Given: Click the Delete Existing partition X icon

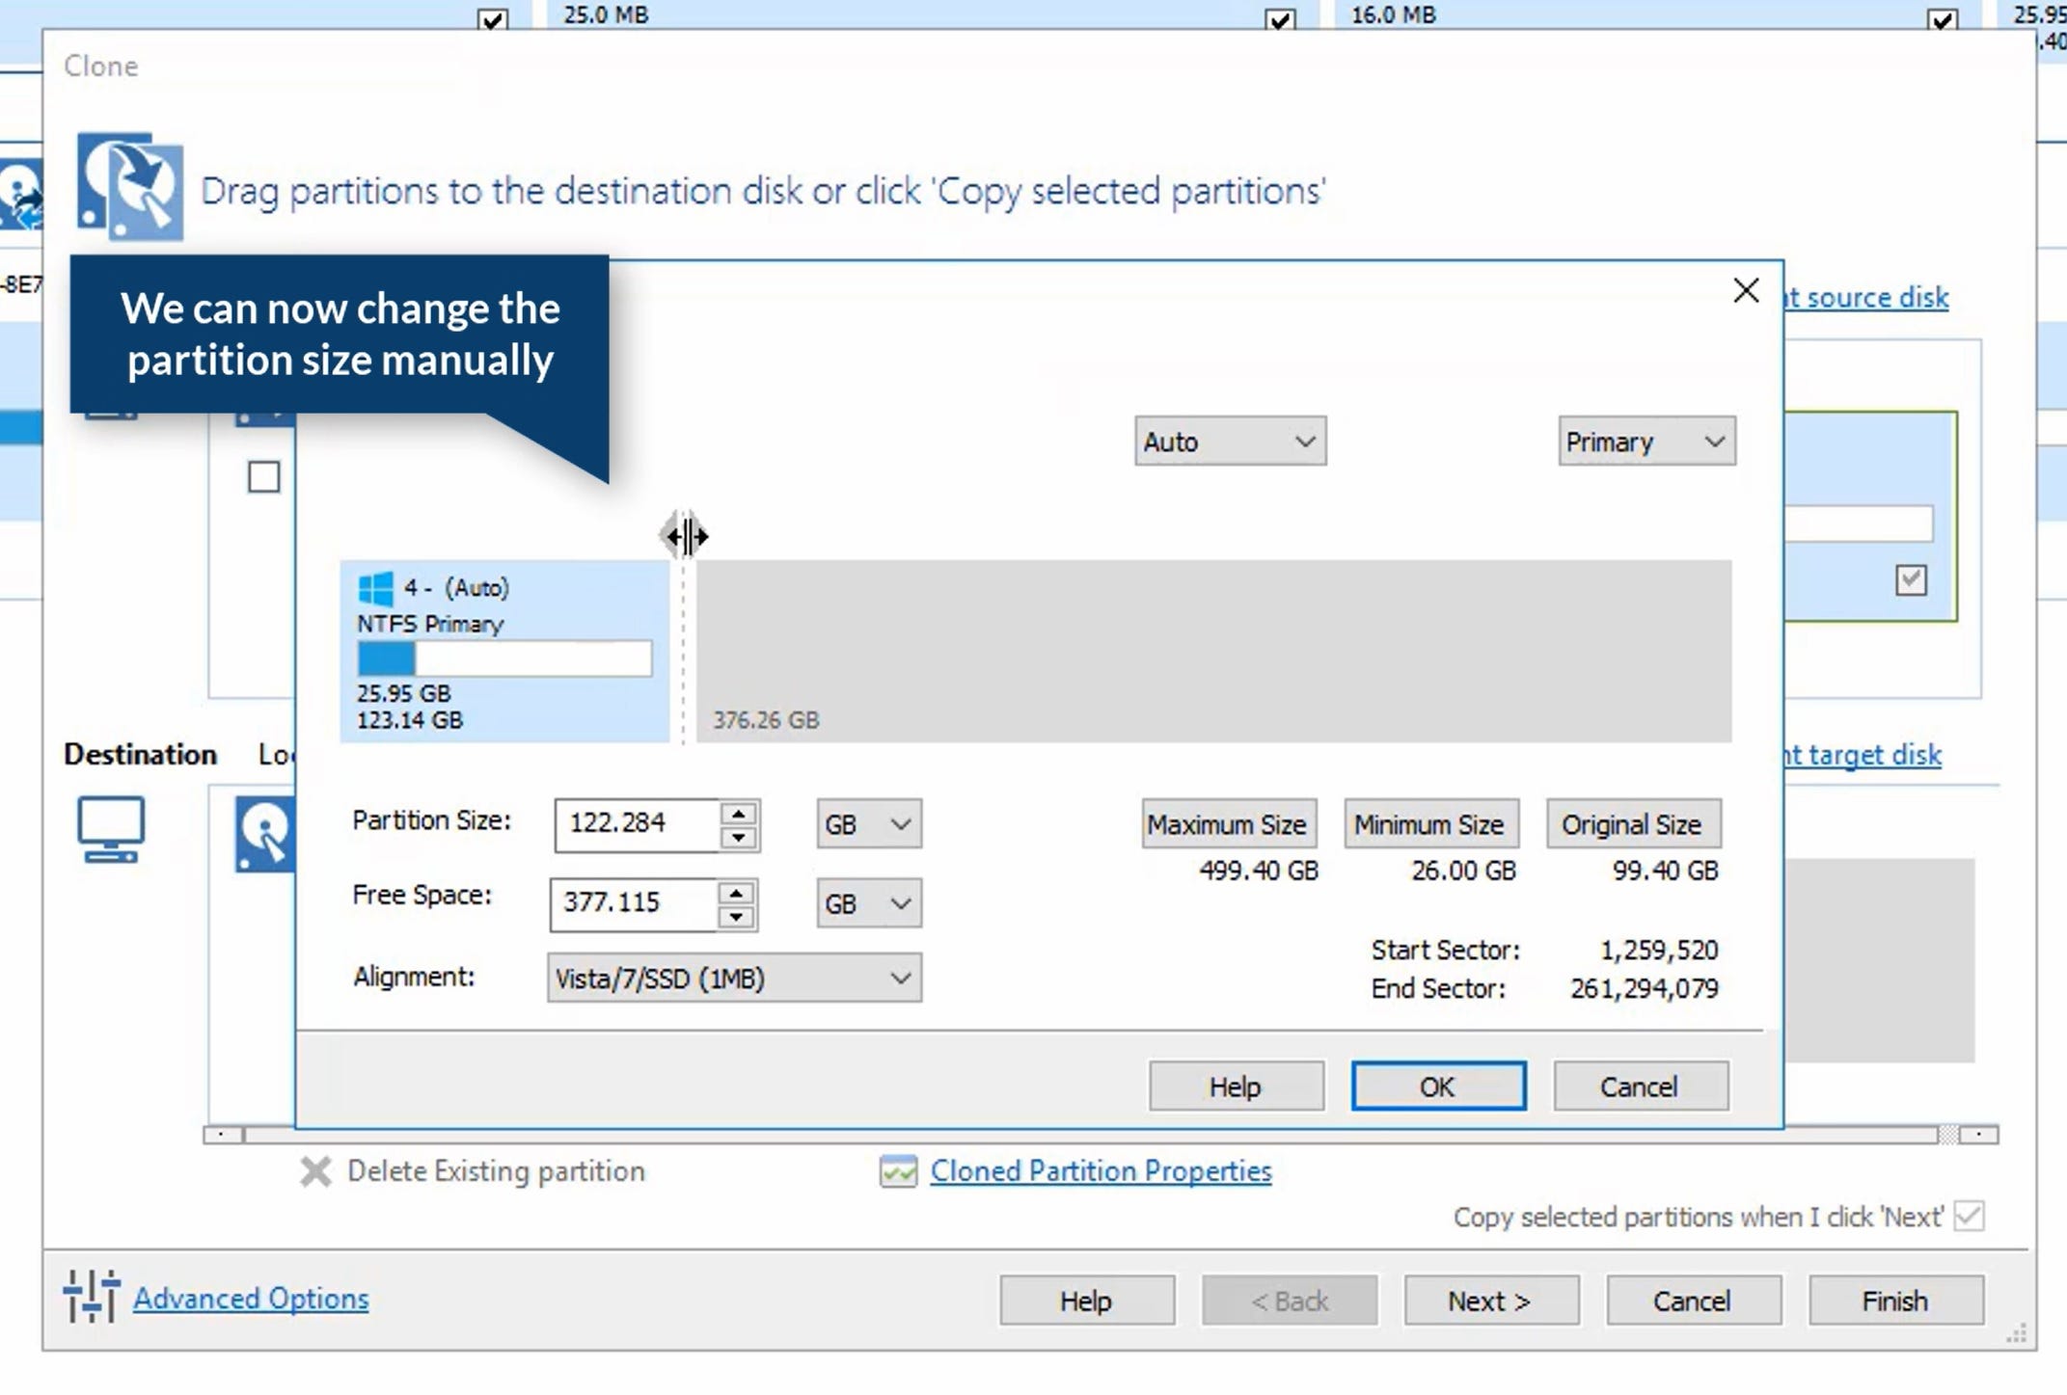Looking at the screenshot, I should [x=315, y=1171].
